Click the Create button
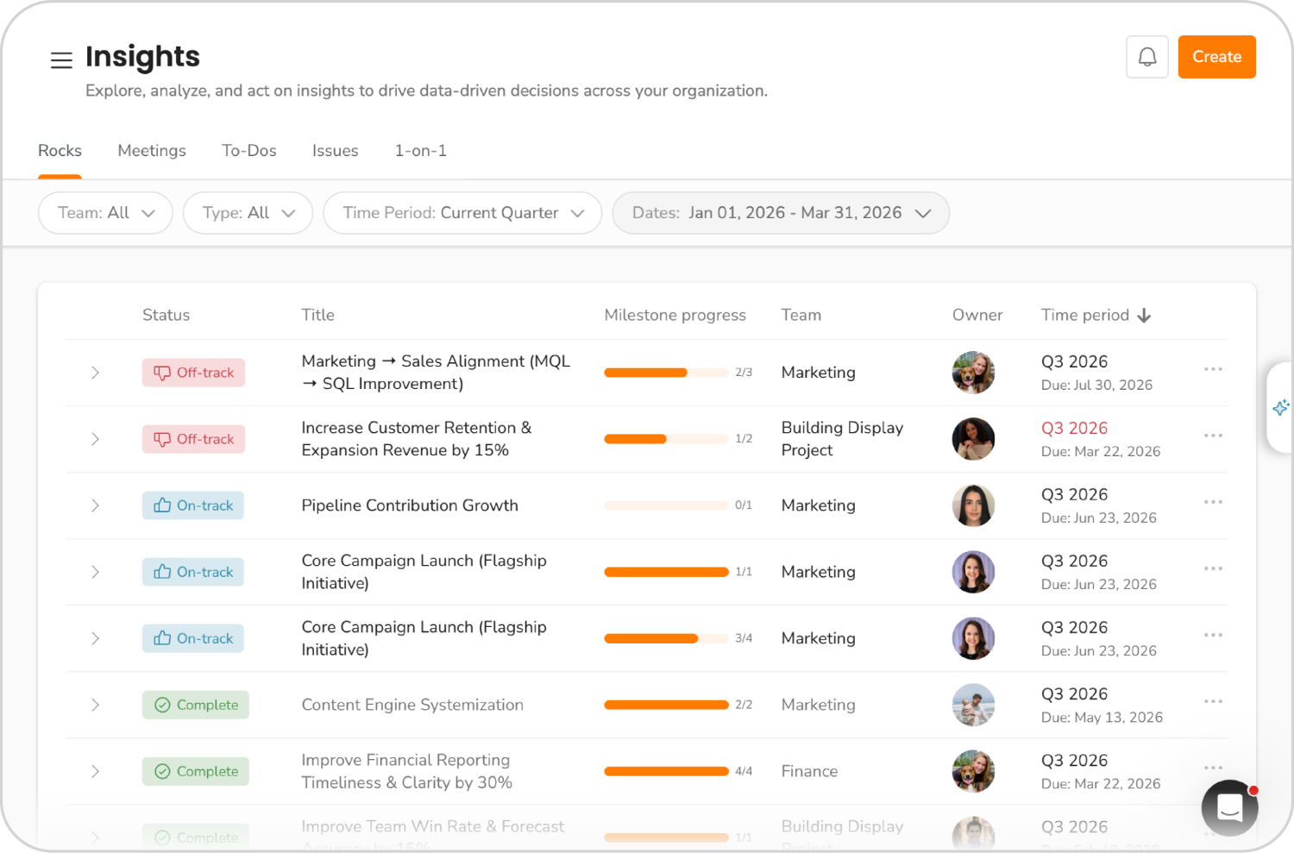This screenshot has height=853, width=1294. pos(1216,57)
